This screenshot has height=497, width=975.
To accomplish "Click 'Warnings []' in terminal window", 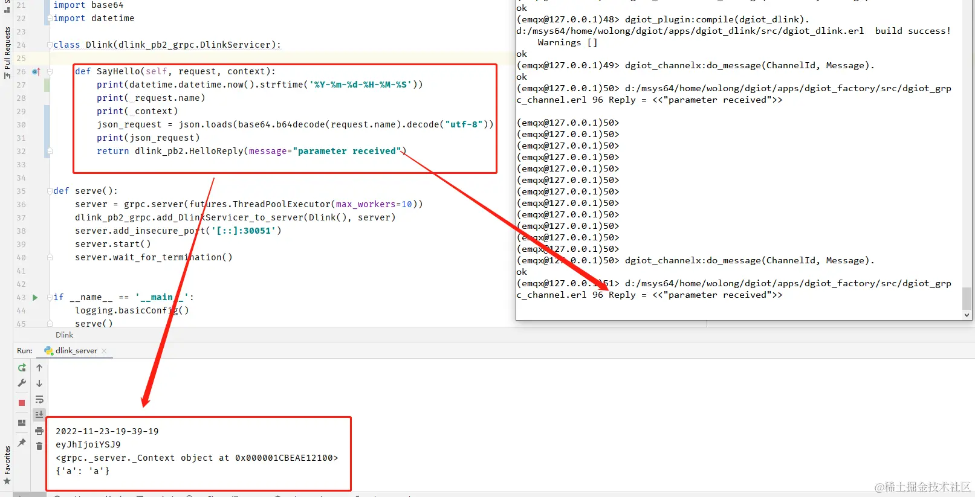I will (568, 42).
